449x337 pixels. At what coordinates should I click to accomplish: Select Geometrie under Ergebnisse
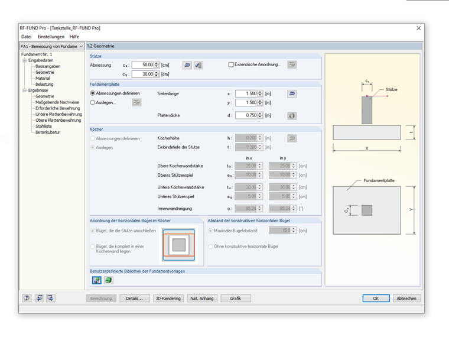(x=45, y=96)
